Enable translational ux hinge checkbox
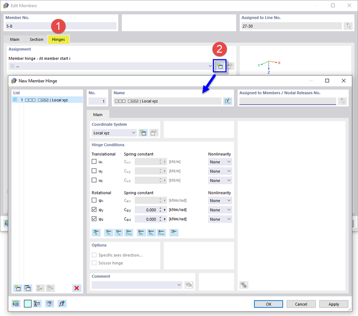 (x=94, y=162)
